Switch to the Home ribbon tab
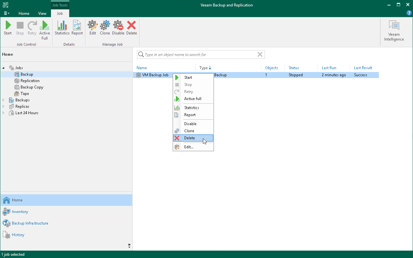 [24, 14]
